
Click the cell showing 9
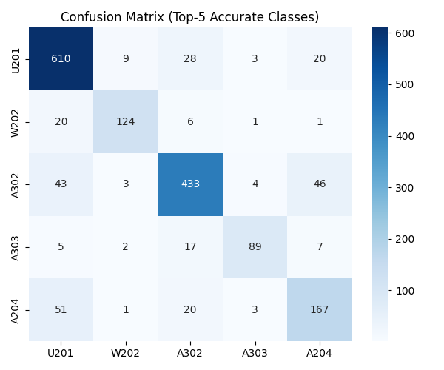click(x=126, y=59)
